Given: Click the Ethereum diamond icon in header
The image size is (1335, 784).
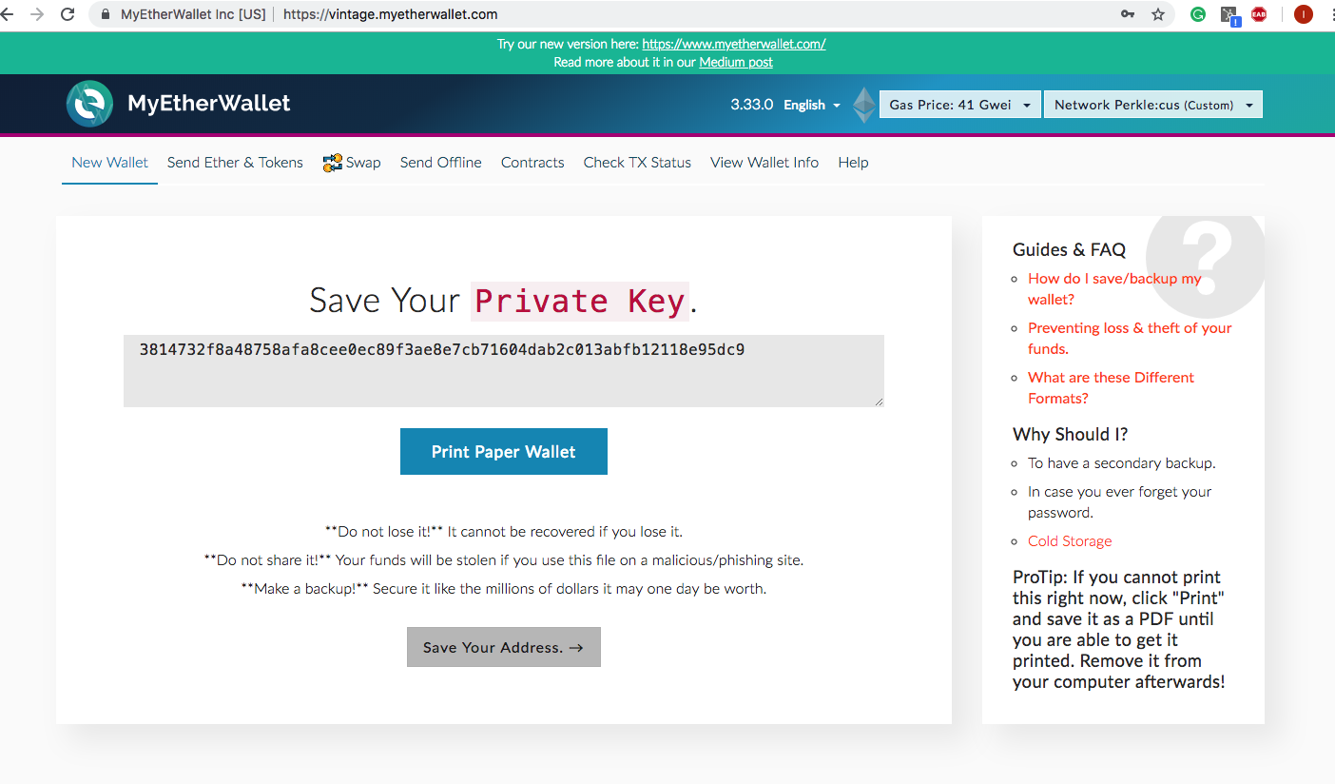Looking at the screenshot, I should [x=863, y=105].
